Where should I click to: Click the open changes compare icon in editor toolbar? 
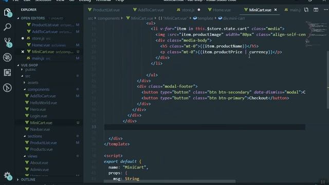click(x=306, y=10)
